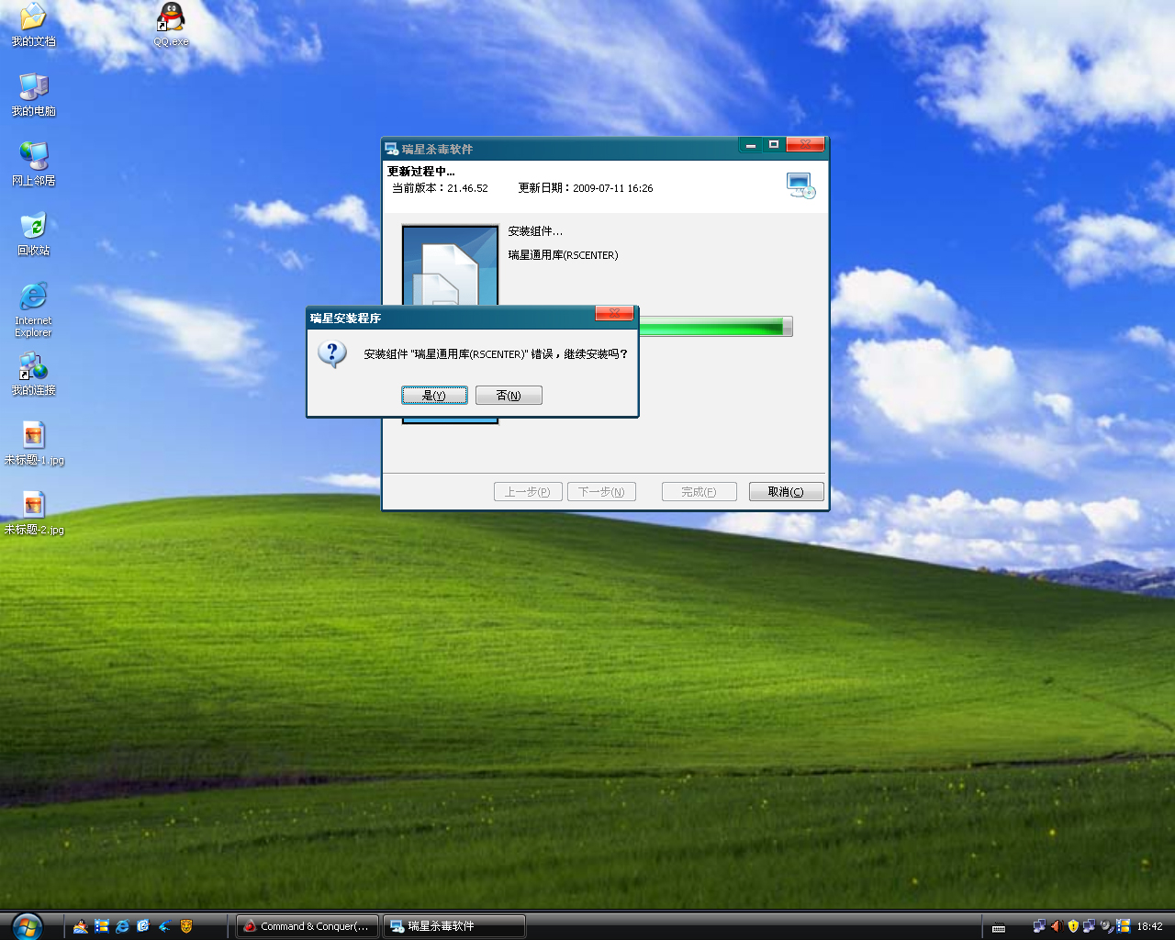
Task: Close the 瑞星安装程序 dialog
Action: (x=614, y=314)
